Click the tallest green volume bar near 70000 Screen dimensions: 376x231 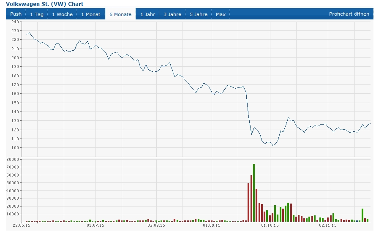(254, 193)
